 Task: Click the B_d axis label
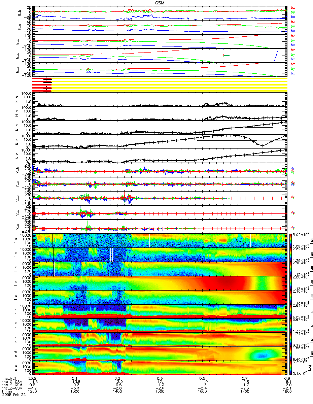[x=16, y=56]
